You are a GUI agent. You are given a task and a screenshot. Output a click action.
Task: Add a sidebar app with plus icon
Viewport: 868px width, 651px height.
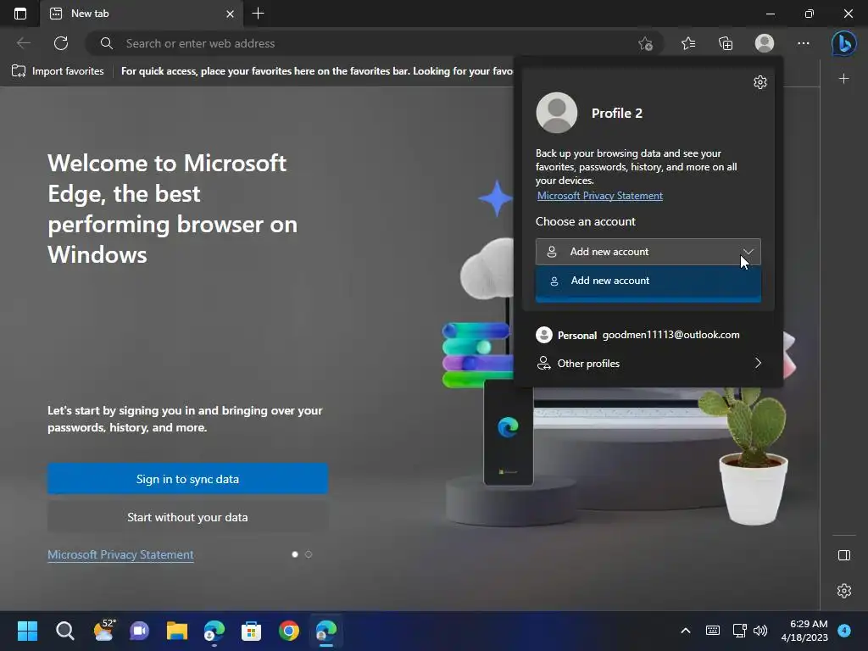(x=843, y=79)
